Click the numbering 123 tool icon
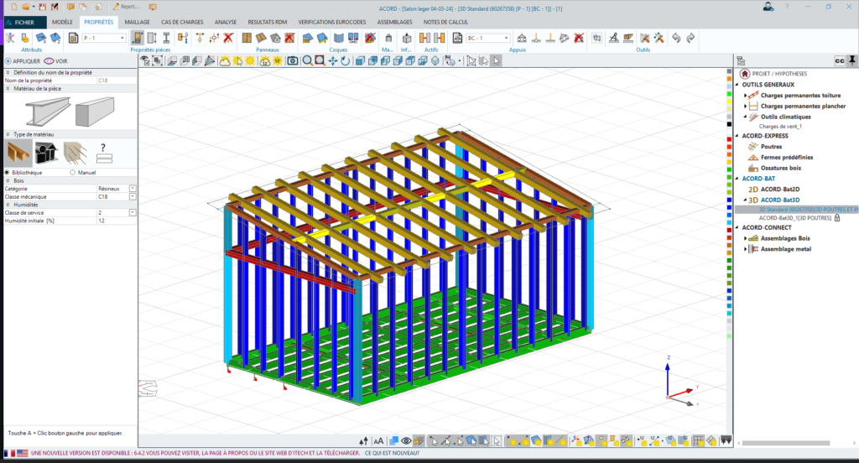This screenshot has height=463, width=859. click(x=596, y=38)
